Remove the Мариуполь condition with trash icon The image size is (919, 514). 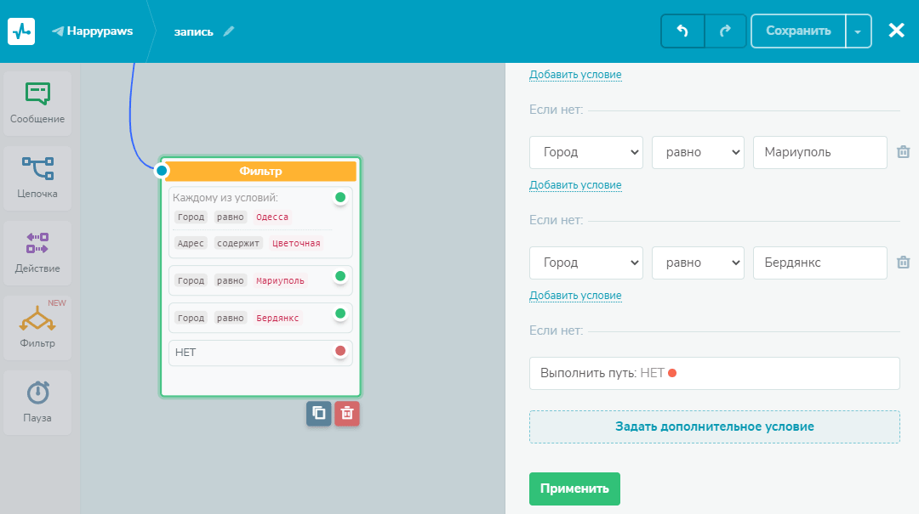904,152
